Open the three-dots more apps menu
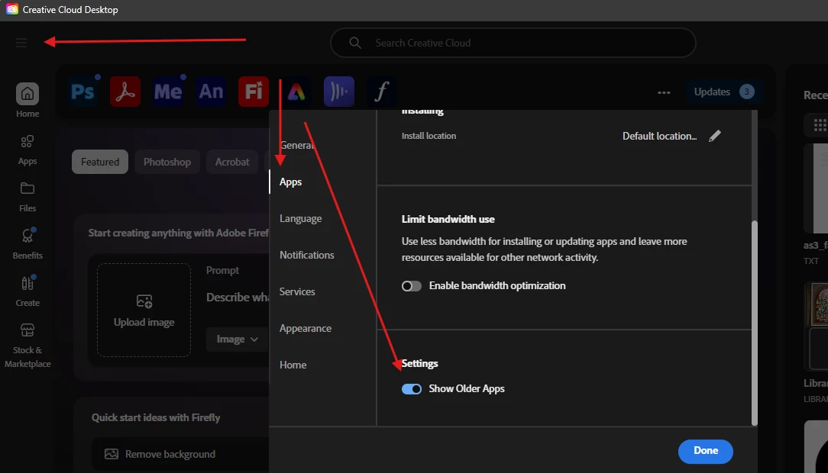The width and height of the screenshot is (828, 473). [x=664, y=92]
